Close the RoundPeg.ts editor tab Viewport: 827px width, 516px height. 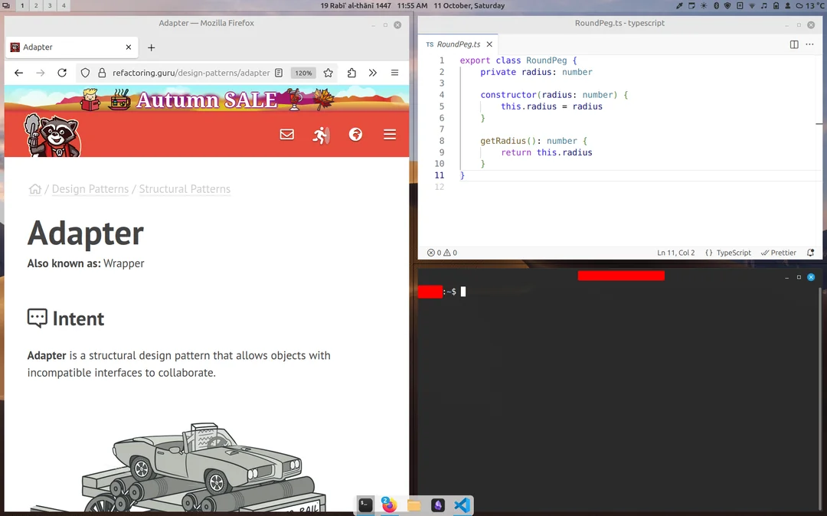point(489,44)
